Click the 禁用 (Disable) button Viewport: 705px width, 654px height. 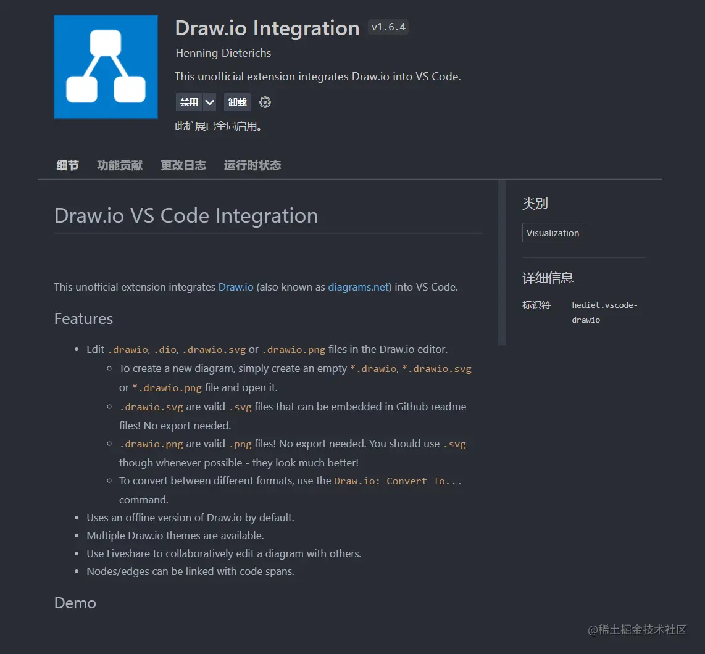click(x=189, y=102)
